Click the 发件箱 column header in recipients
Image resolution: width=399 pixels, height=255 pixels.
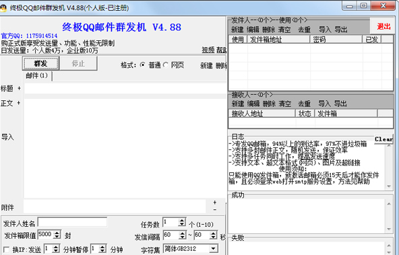pyautogui.click(x=346, y=113)
